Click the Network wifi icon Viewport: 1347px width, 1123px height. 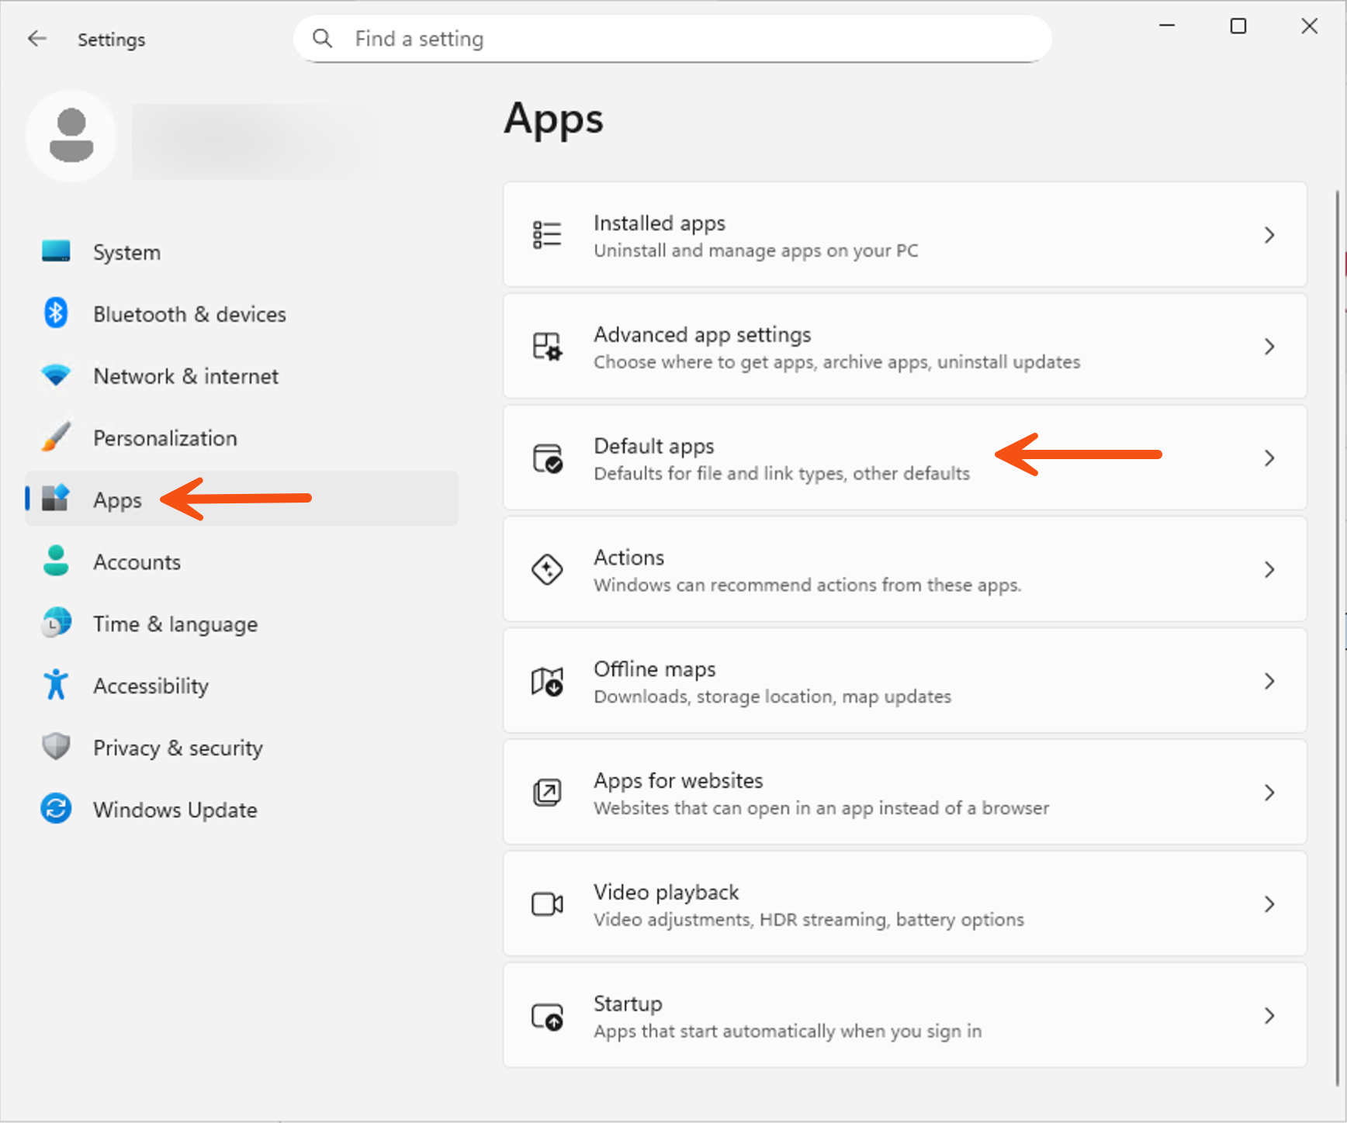56,375
